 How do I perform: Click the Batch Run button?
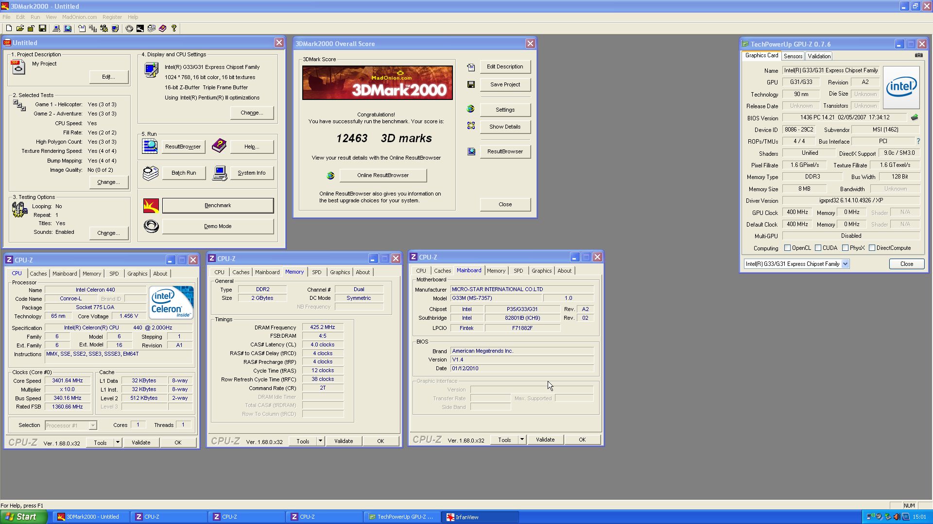pyautogui.click(x=184, y=173)
